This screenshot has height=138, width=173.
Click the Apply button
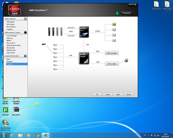point(118,95)
